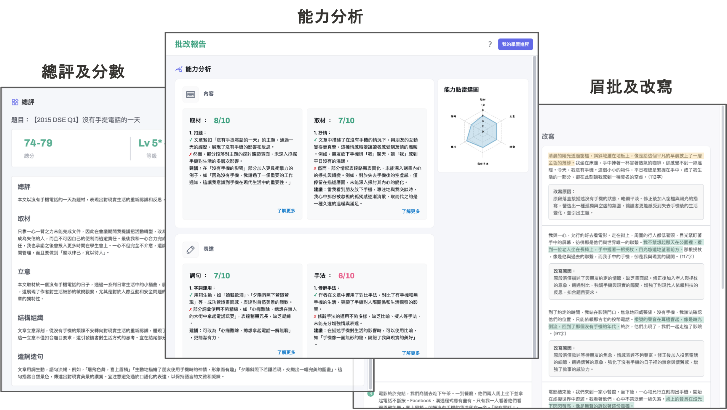Click the yellow highlighted sentence in 改寫

(625, 156)
